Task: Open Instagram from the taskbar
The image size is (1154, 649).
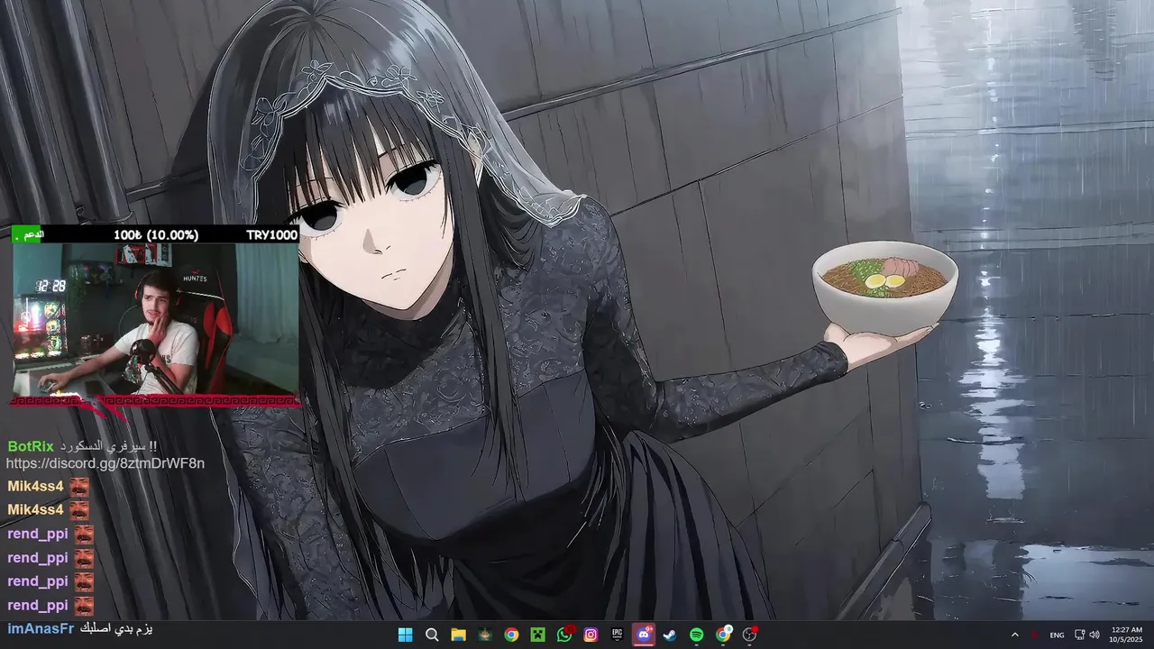Action: point(591,635)
